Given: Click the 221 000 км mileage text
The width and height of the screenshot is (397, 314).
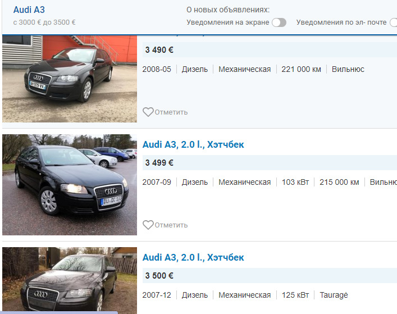Looking at the screenshot, I should pos(302,70).
